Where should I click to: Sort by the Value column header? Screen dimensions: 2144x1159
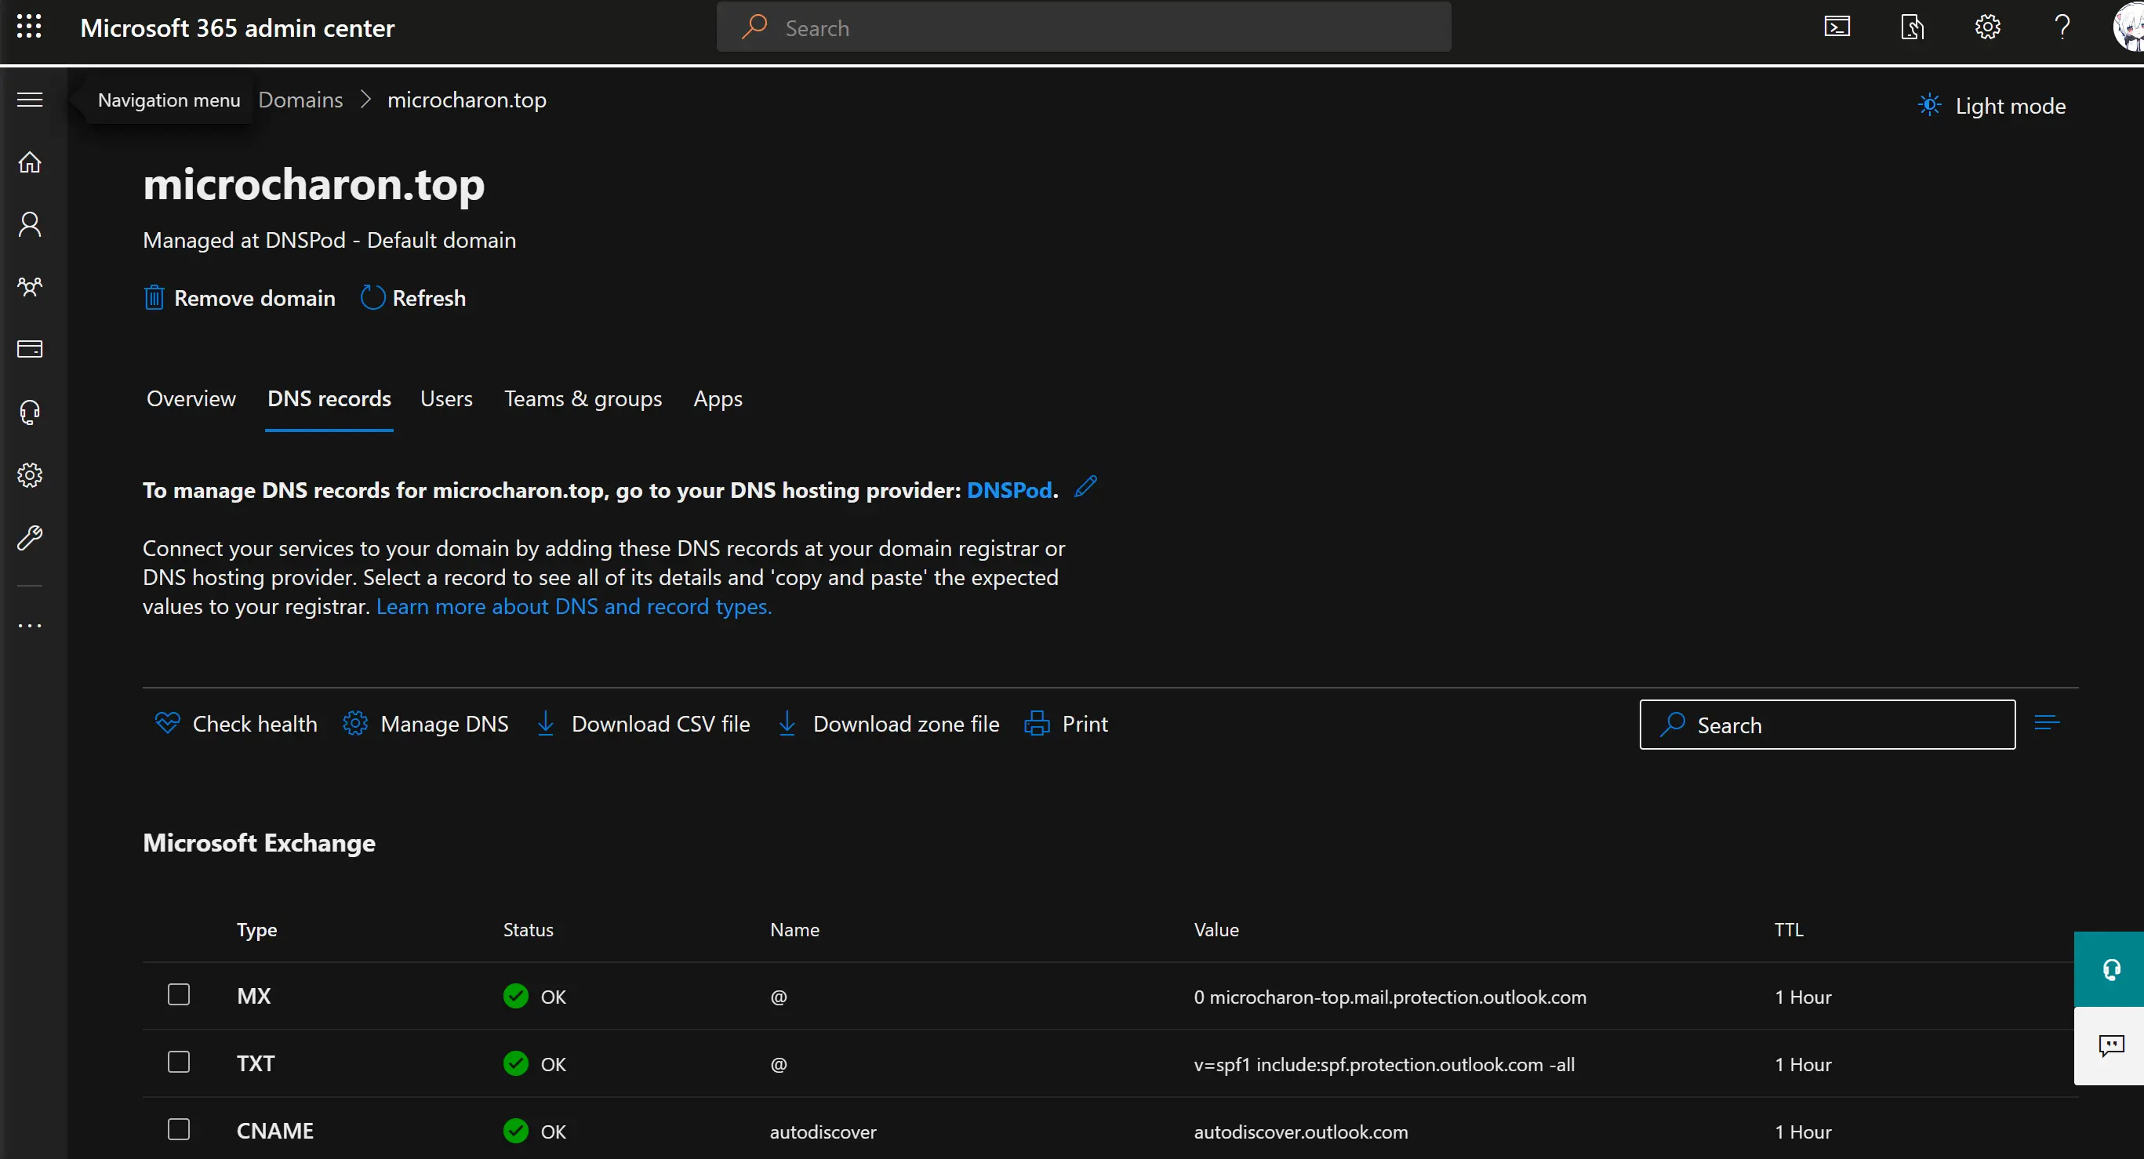click(x=1216, y=929)
